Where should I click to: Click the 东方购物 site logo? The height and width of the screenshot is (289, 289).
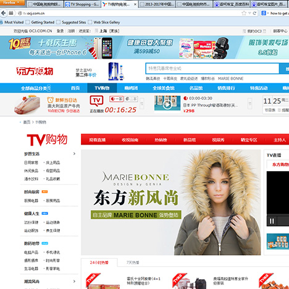(35, 71)
